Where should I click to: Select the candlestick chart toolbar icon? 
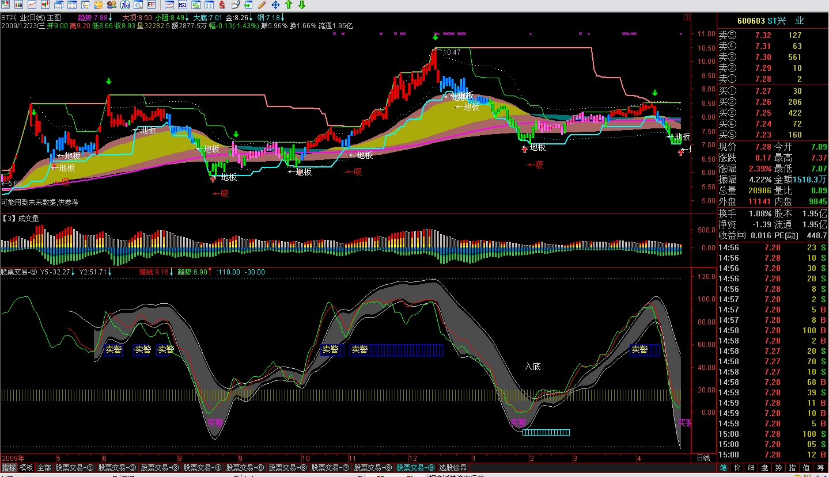pyautogui.click(x=45, y=5)
